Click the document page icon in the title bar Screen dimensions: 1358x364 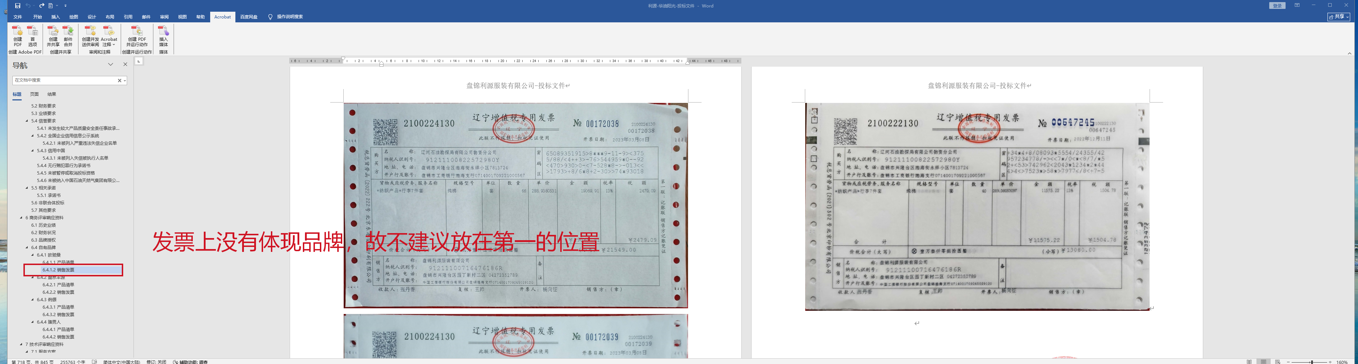(51, 6)
